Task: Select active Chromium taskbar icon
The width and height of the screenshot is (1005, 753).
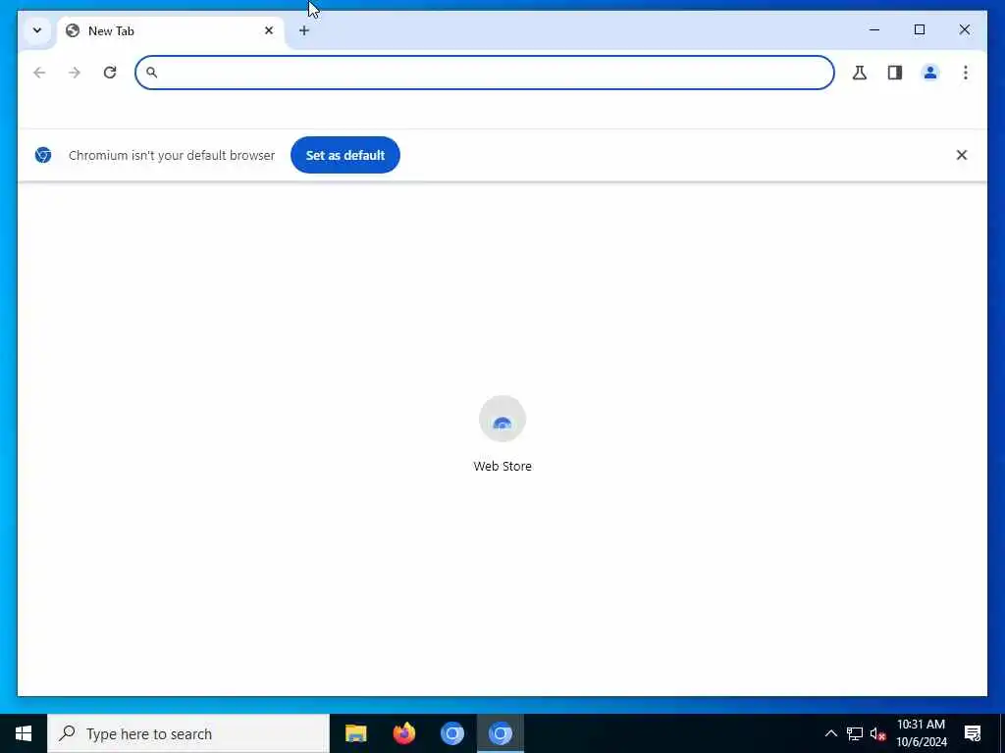Action: pos(500,733)
